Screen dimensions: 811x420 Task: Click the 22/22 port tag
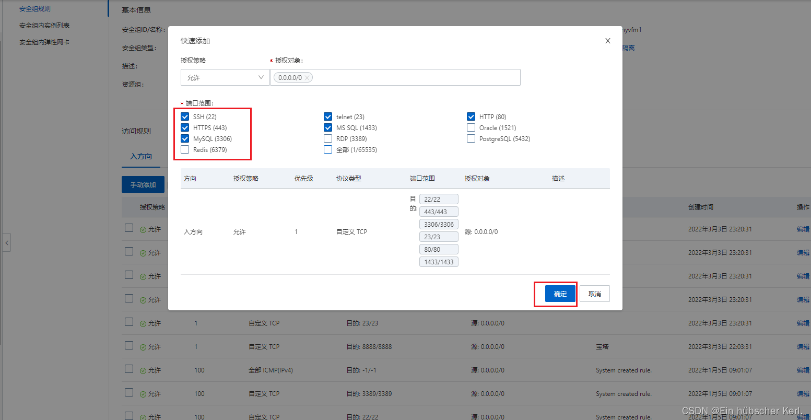pos(439,199)
